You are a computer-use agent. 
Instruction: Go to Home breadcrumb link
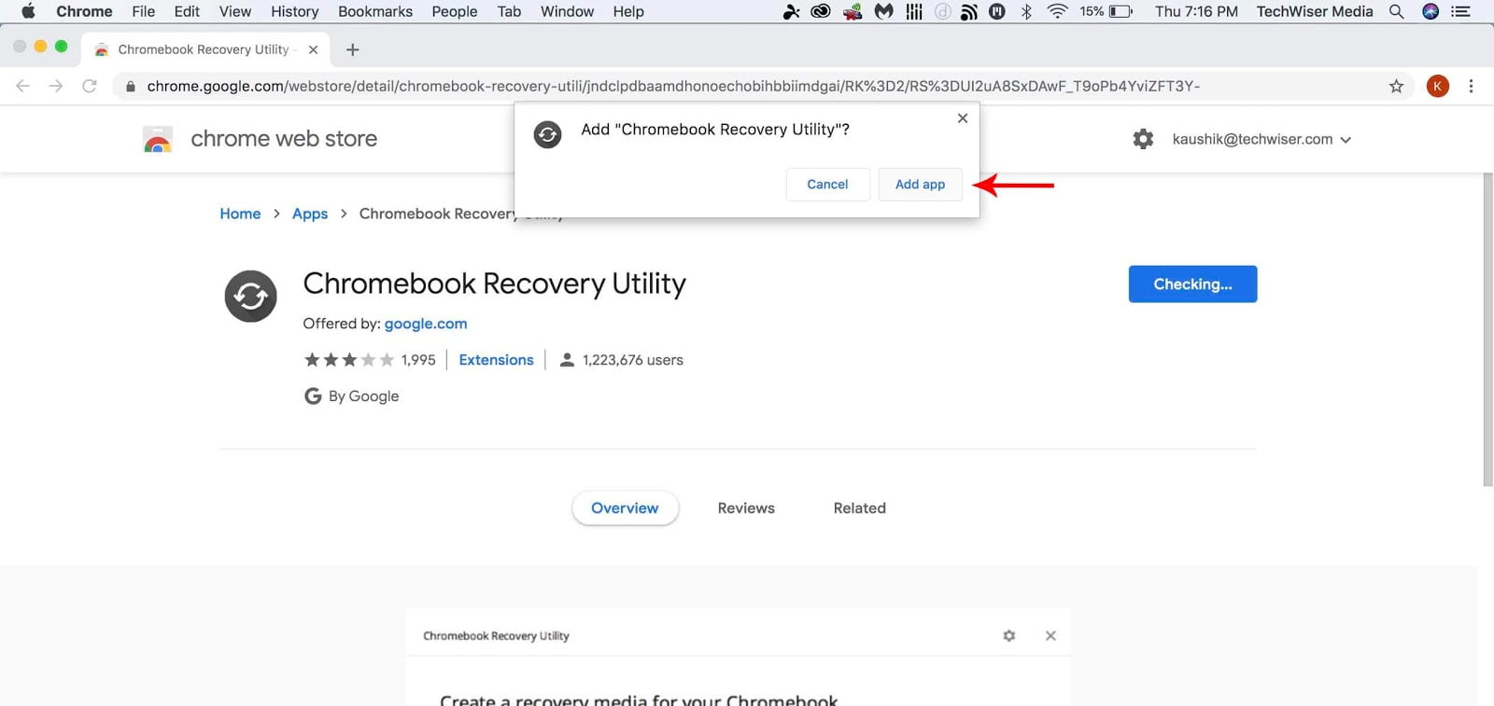[x=240, y=214]
